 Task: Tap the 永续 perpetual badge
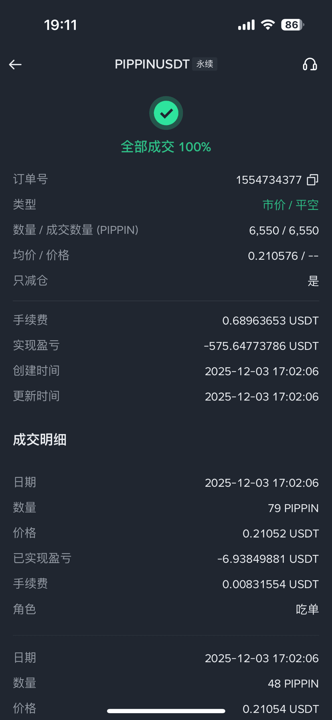click(x=204, y=64)
